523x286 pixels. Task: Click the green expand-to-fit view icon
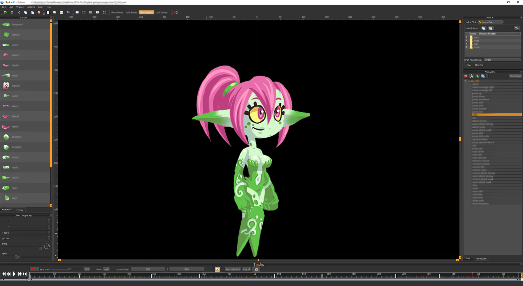coord(104,12)
